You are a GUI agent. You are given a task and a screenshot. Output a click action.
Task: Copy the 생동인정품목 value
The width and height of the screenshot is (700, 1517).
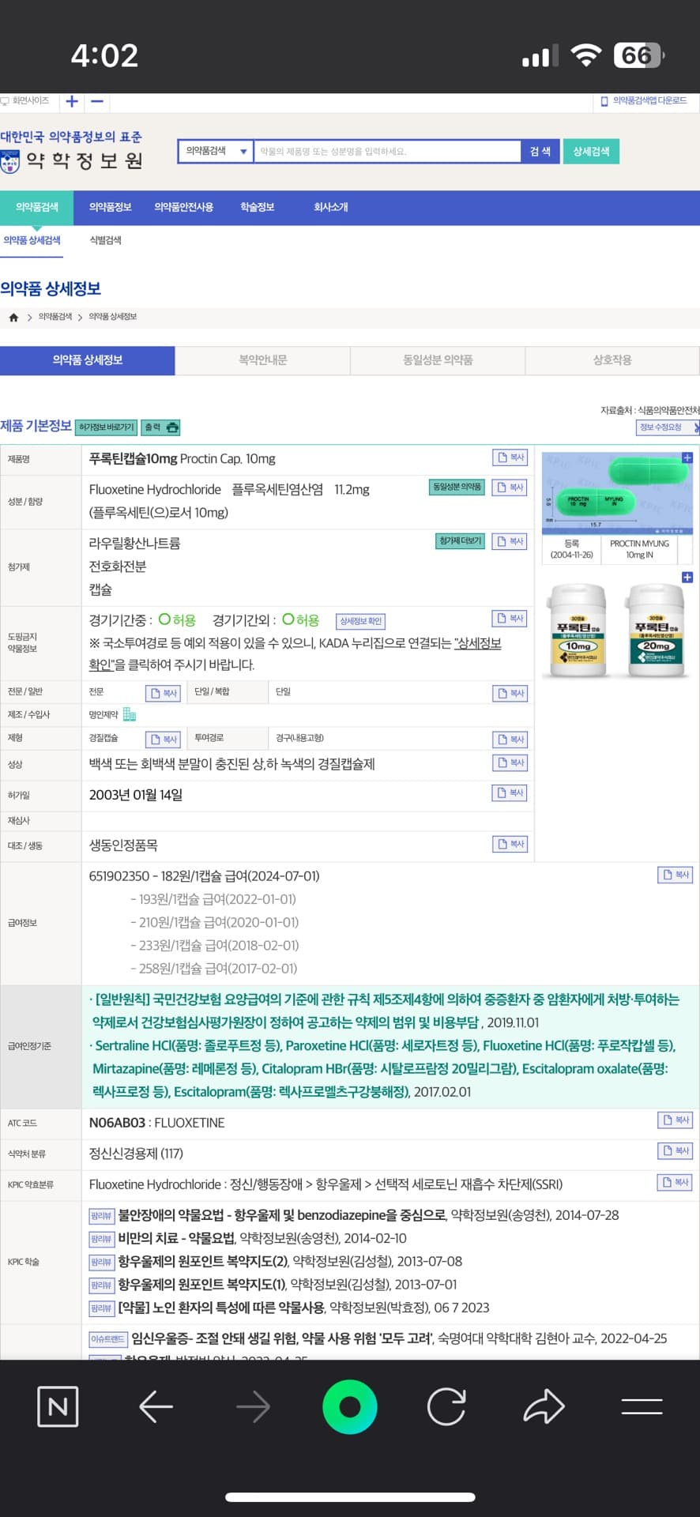point(510,844)
